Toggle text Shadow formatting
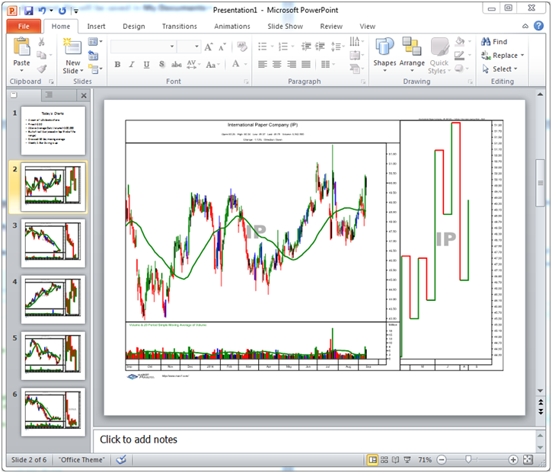This screenshot has height=473, width=552. click(x=161, y=65)
